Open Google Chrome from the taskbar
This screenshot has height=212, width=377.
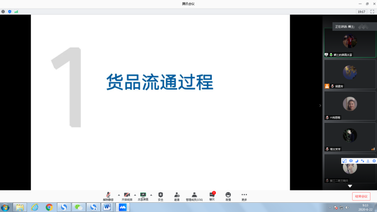tap(49, 207)
